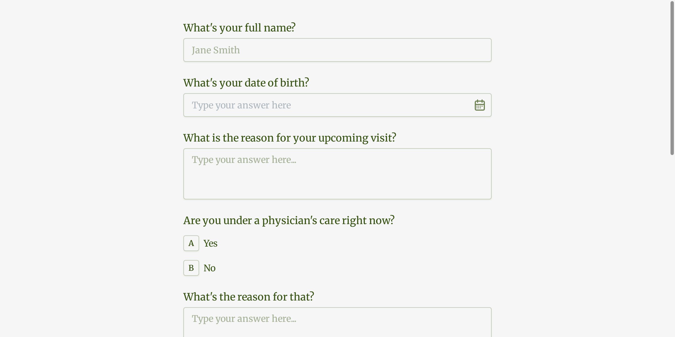Image resolution: width=675 pixels, height=337 pixels.
Task: Focus the full name input showing "Jane Smith"
Action: [337, 50]
